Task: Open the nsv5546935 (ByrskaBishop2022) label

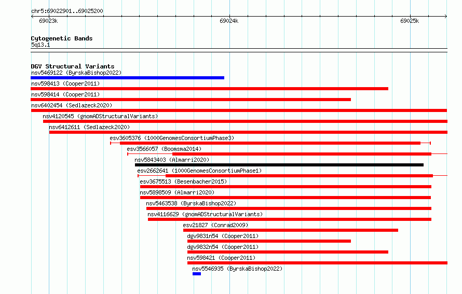Action: point(237,269)
